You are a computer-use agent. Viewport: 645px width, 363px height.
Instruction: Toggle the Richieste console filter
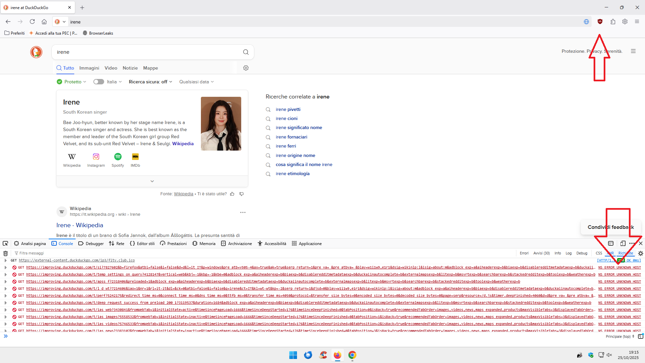coord(626,253)
